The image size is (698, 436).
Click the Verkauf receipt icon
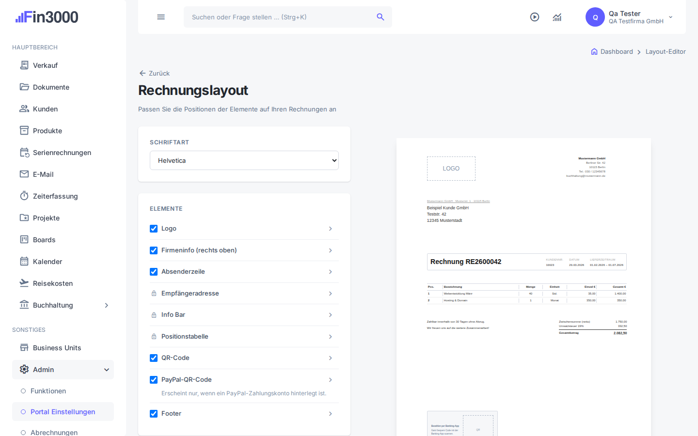tap(24, 65)
